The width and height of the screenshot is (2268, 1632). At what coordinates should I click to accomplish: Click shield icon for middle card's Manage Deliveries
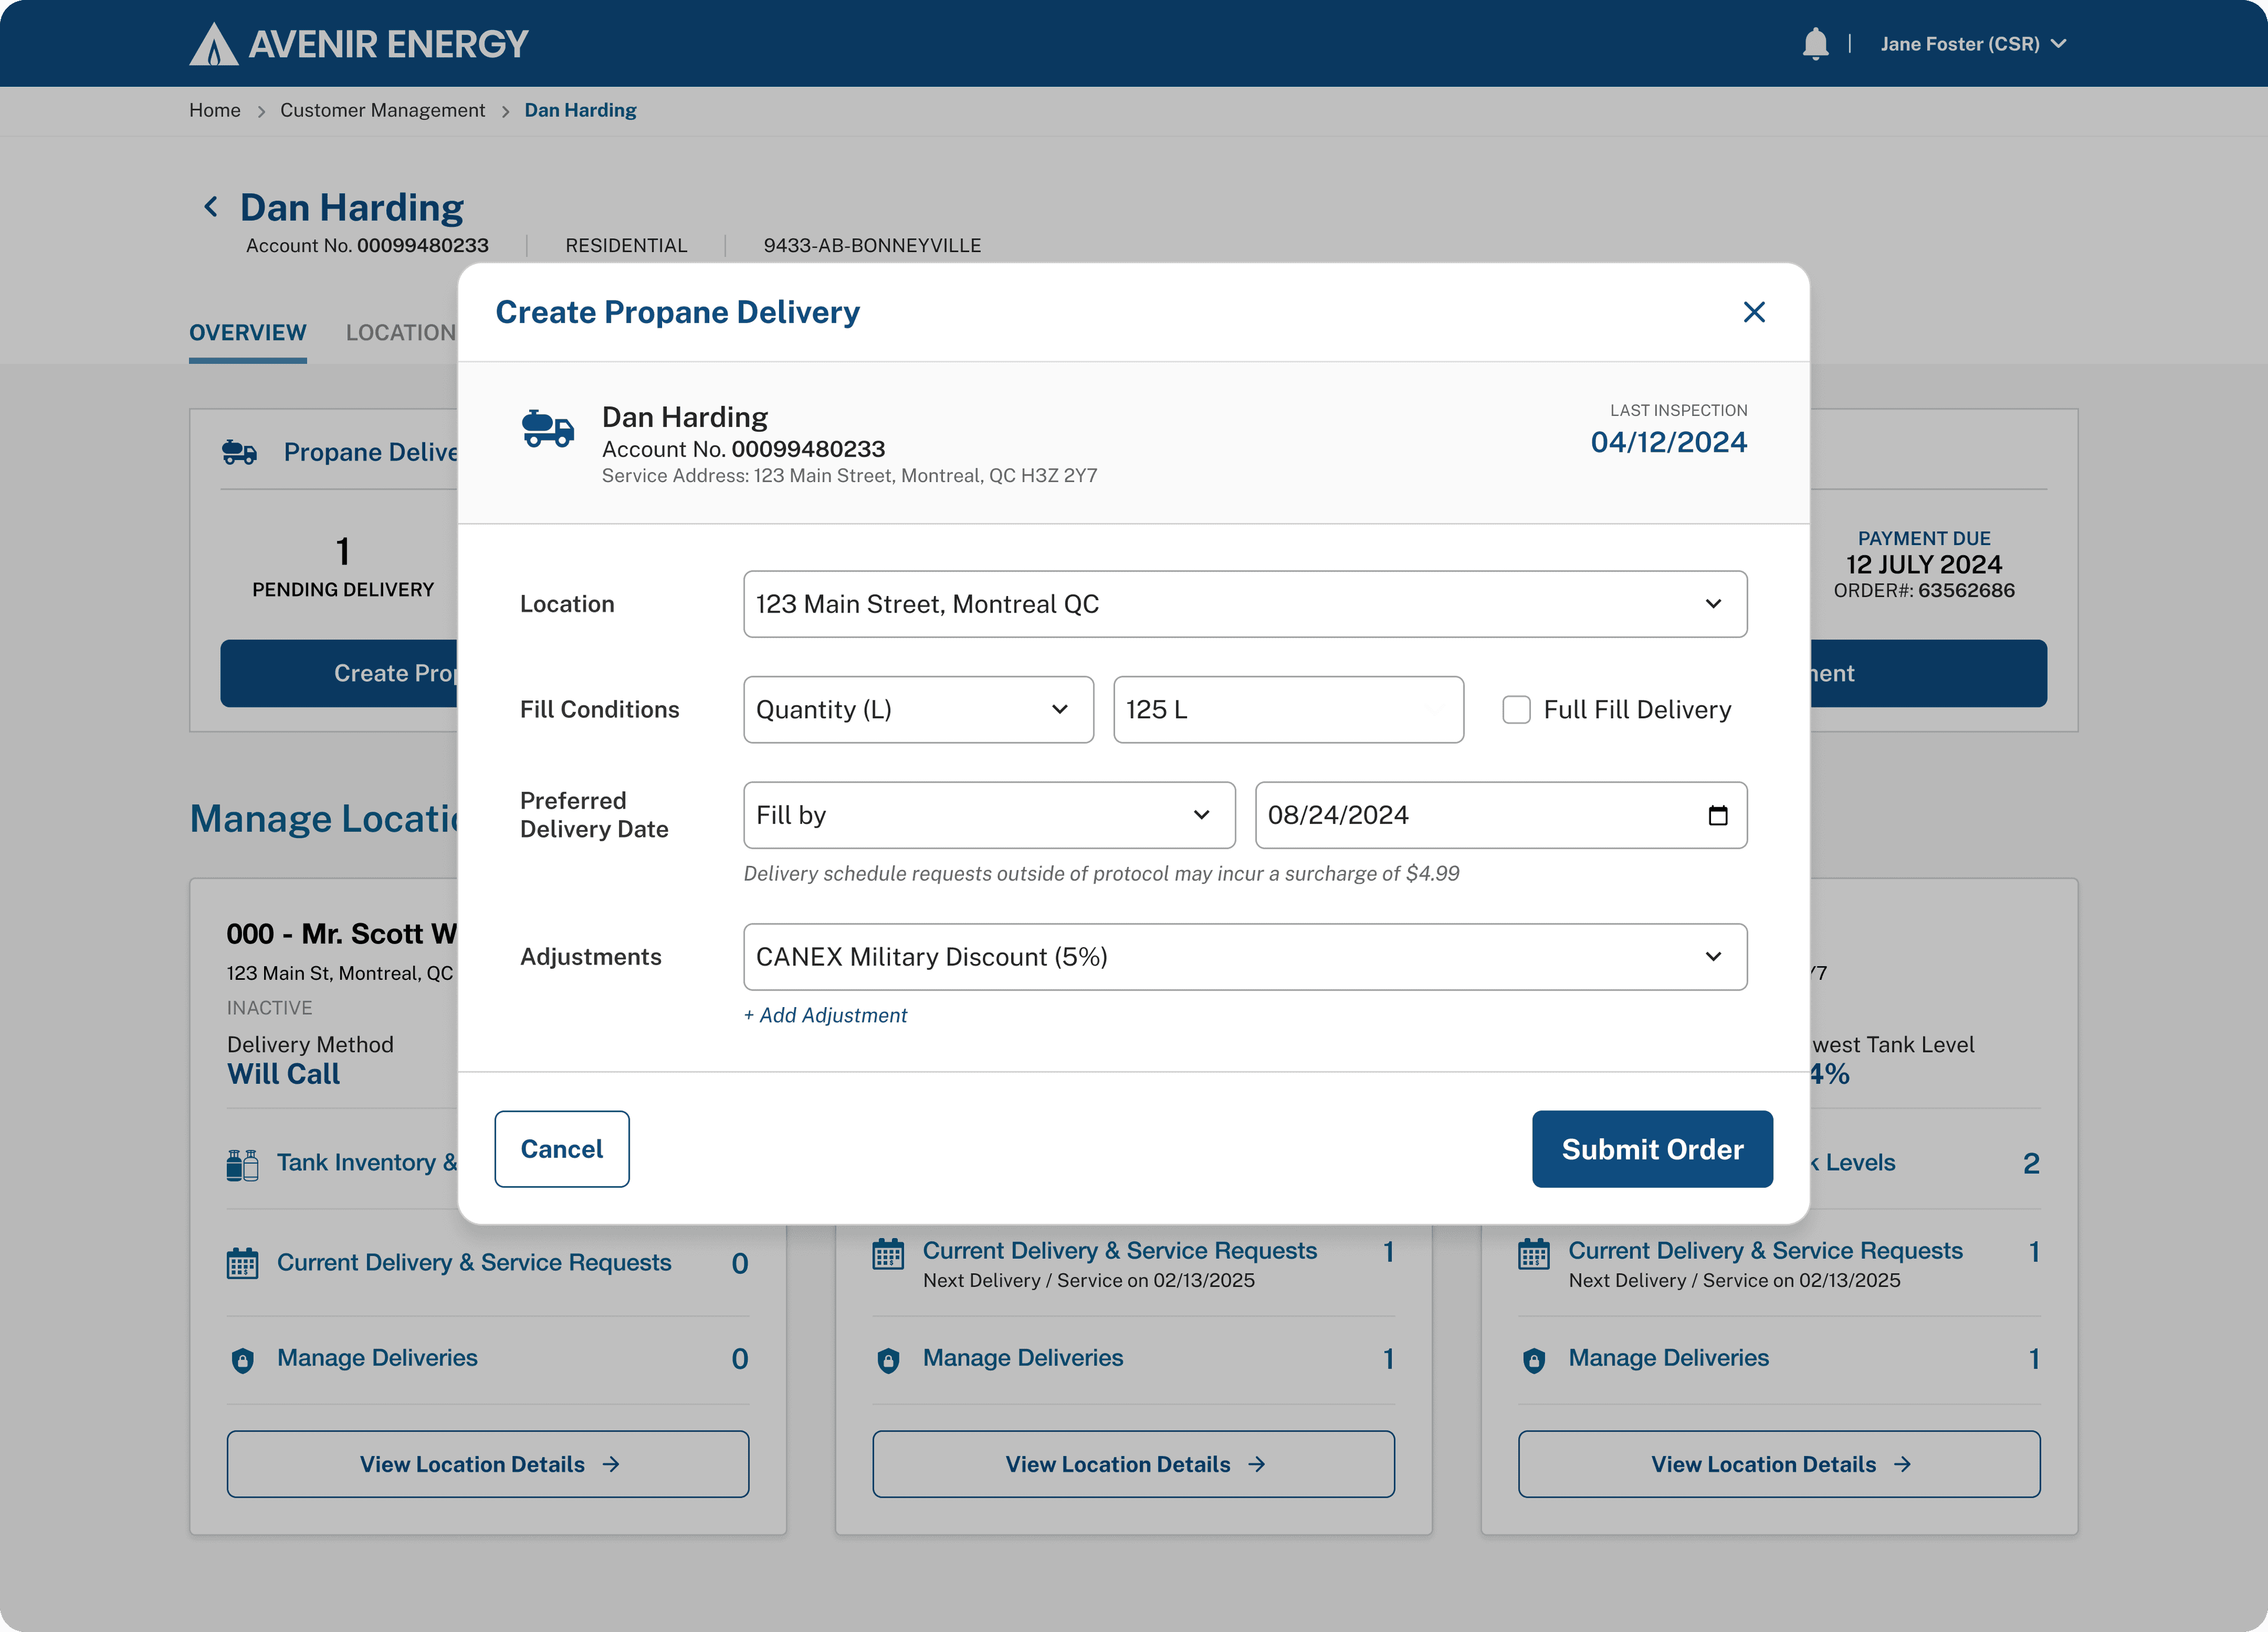(888, 1360)
